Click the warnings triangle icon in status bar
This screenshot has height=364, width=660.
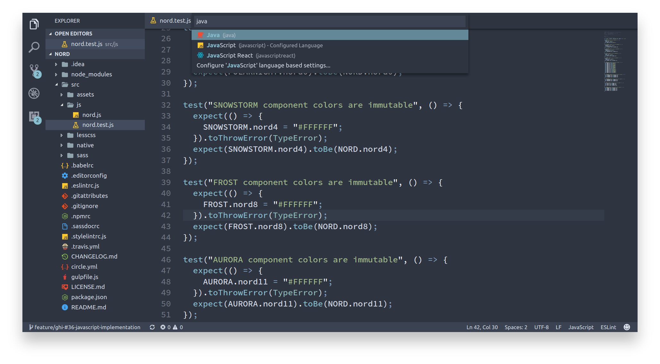click(x=175, y=327)
